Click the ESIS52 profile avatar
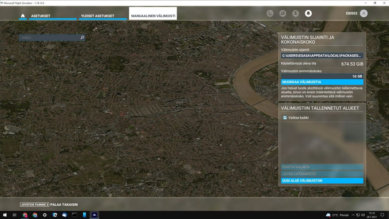The height and width of the screenshot is (219, 389). pyautogui.click(x=363, y=13)
